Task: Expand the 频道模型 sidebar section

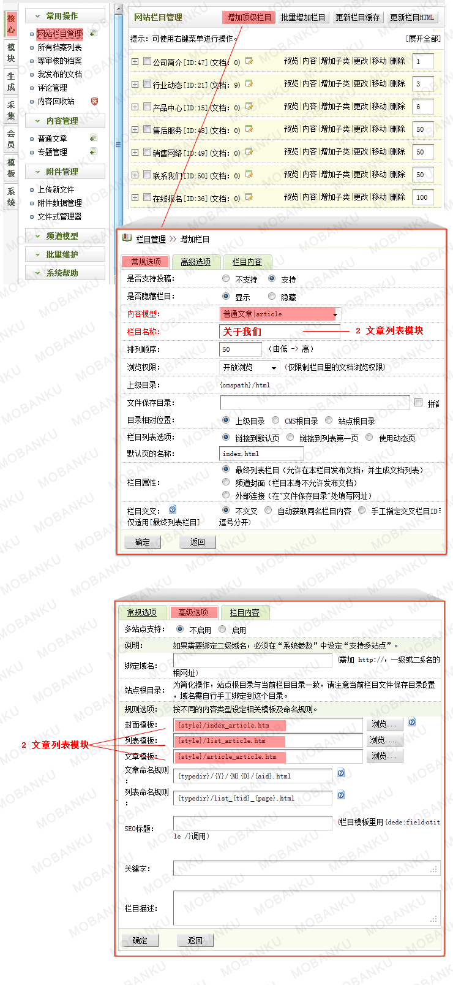Action: pos(65,236)
